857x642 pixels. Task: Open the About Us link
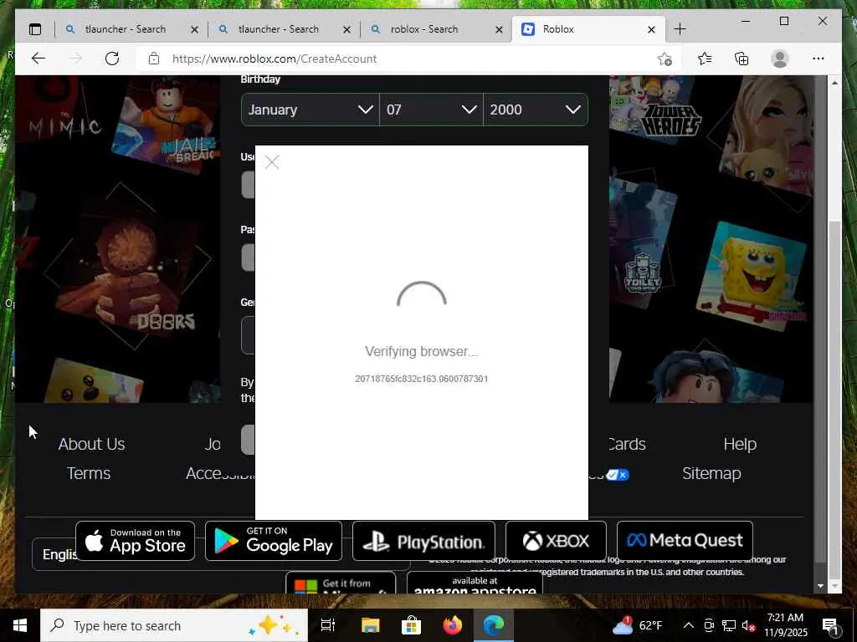(92, 444)
